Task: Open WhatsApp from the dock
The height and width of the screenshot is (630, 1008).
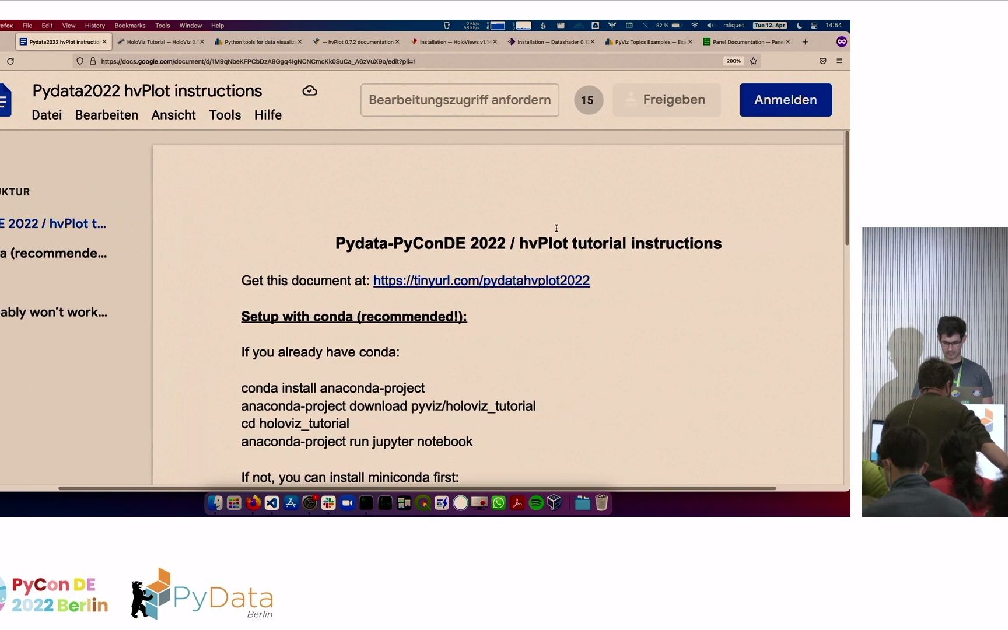Action: pos(499,503)
